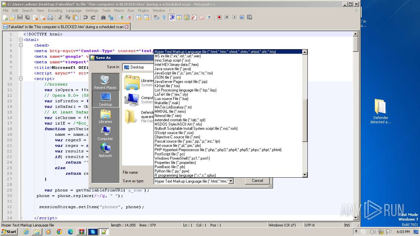Toggle Folder as Workspace toolbar button
420x236 pixels.
click(x=202, y=17)
